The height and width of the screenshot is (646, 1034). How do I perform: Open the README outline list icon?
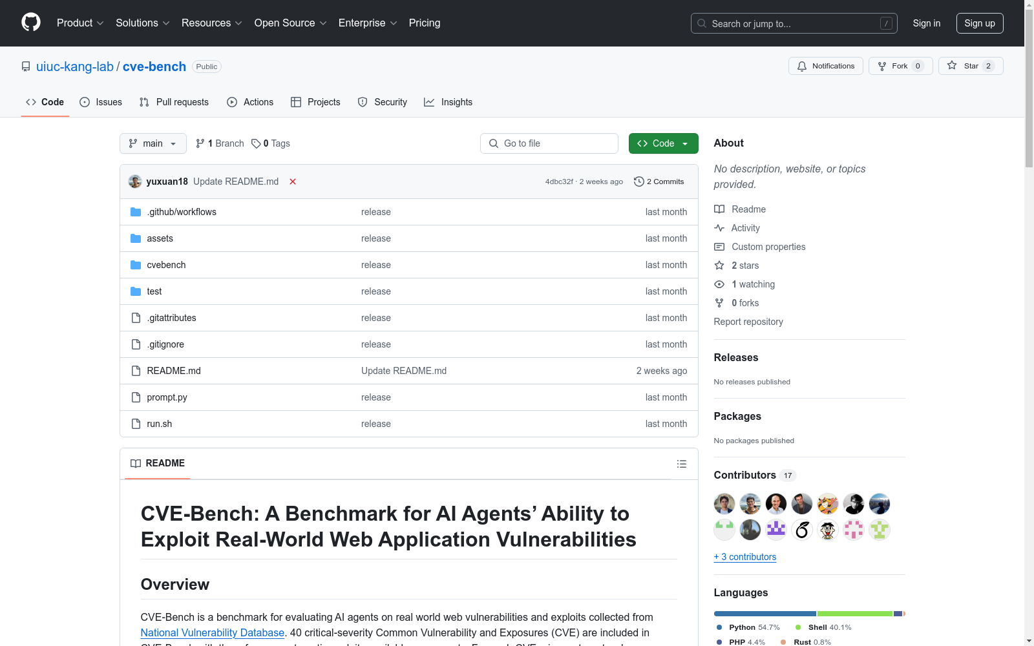click(x=681, y=464)
